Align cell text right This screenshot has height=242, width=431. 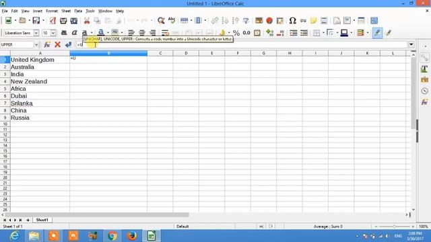[152, 33]
